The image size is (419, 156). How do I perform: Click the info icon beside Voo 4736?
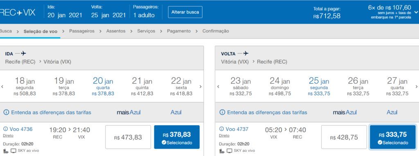point(5,129)
